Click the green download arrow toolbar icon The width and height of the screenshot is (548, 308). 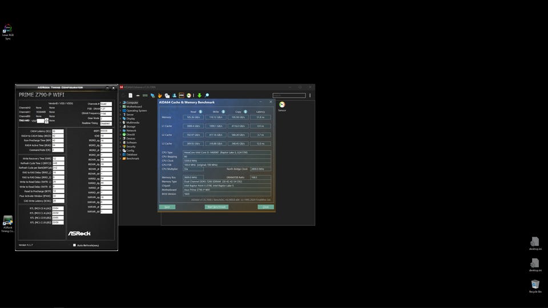click(199, 95)
